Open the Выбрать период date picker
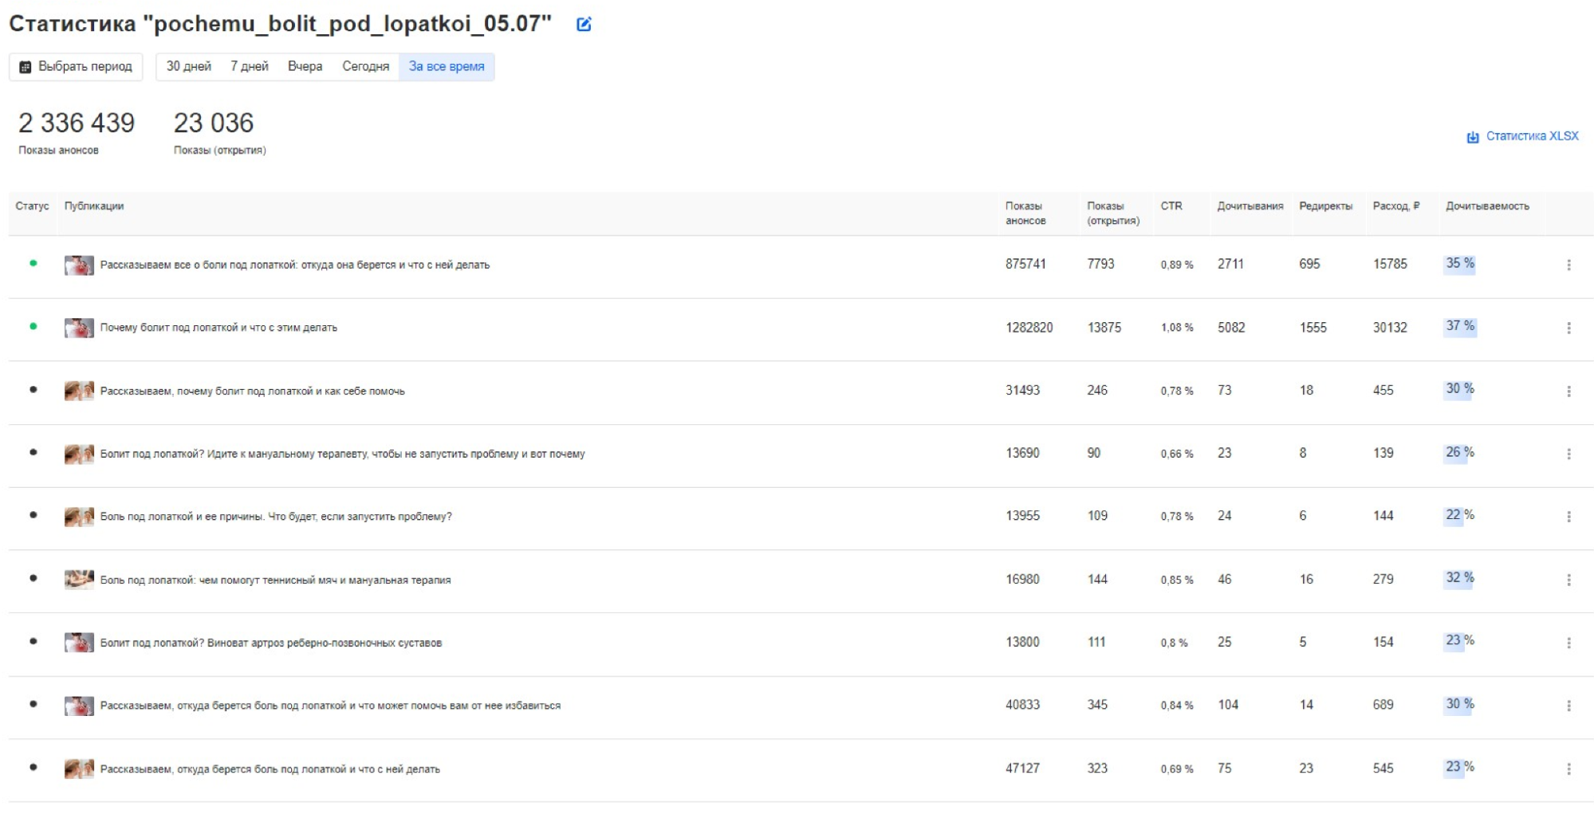Viewport: 1594px width, 826px height. point(77,67)
